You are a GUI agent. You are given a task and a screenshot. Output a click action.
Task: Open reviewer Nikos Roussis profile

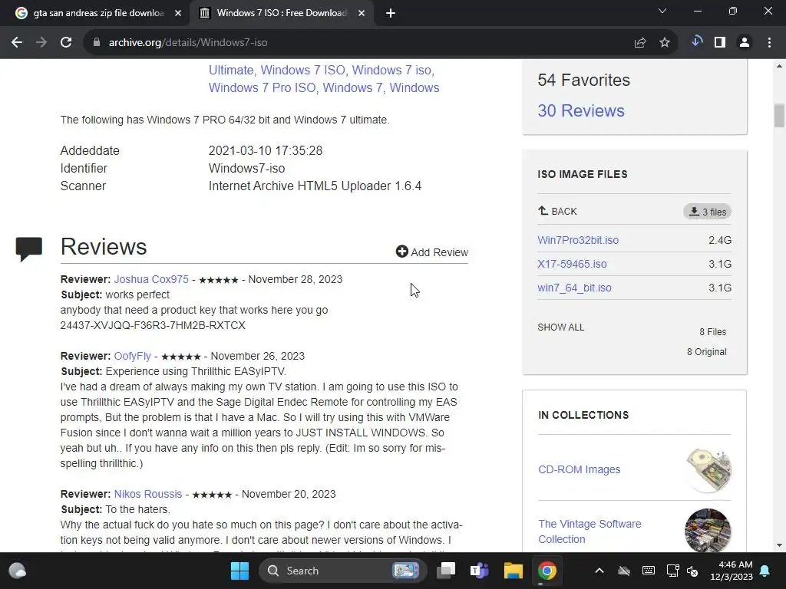point(148,494)
